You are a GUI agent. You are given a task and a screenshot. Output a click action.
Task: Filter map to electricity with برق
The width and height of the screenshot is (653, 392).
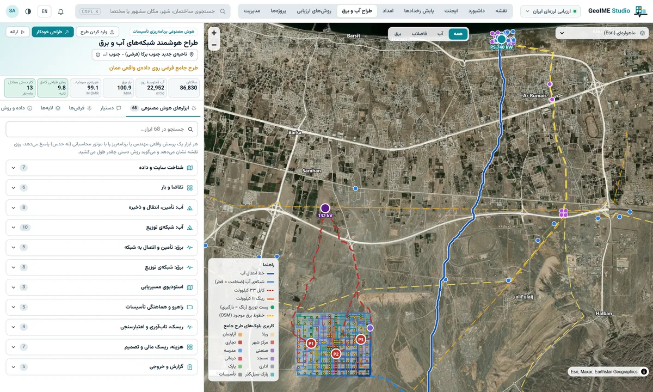[398, 34]
